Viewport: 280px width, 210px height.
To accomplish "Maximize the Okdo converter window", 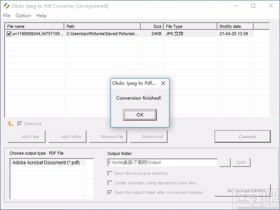I will tap(253, 6).
